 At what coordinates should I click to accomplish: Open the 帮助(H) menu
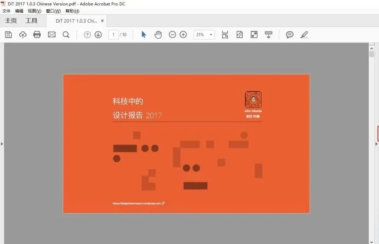72,11
